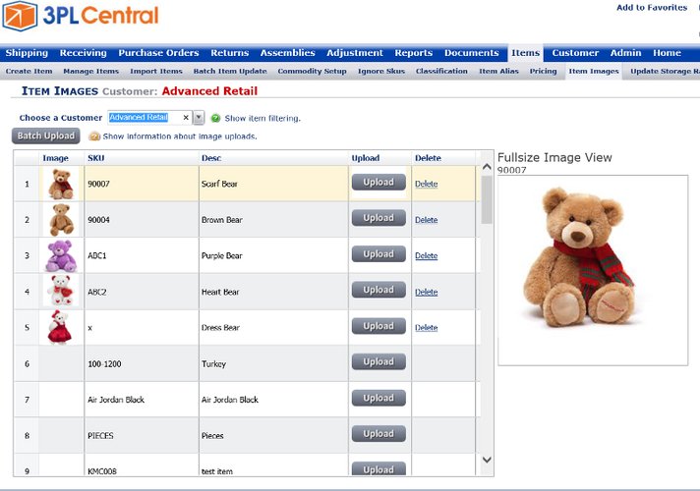
Task: Open Manage Items submenu
Action: click(91, 71)
